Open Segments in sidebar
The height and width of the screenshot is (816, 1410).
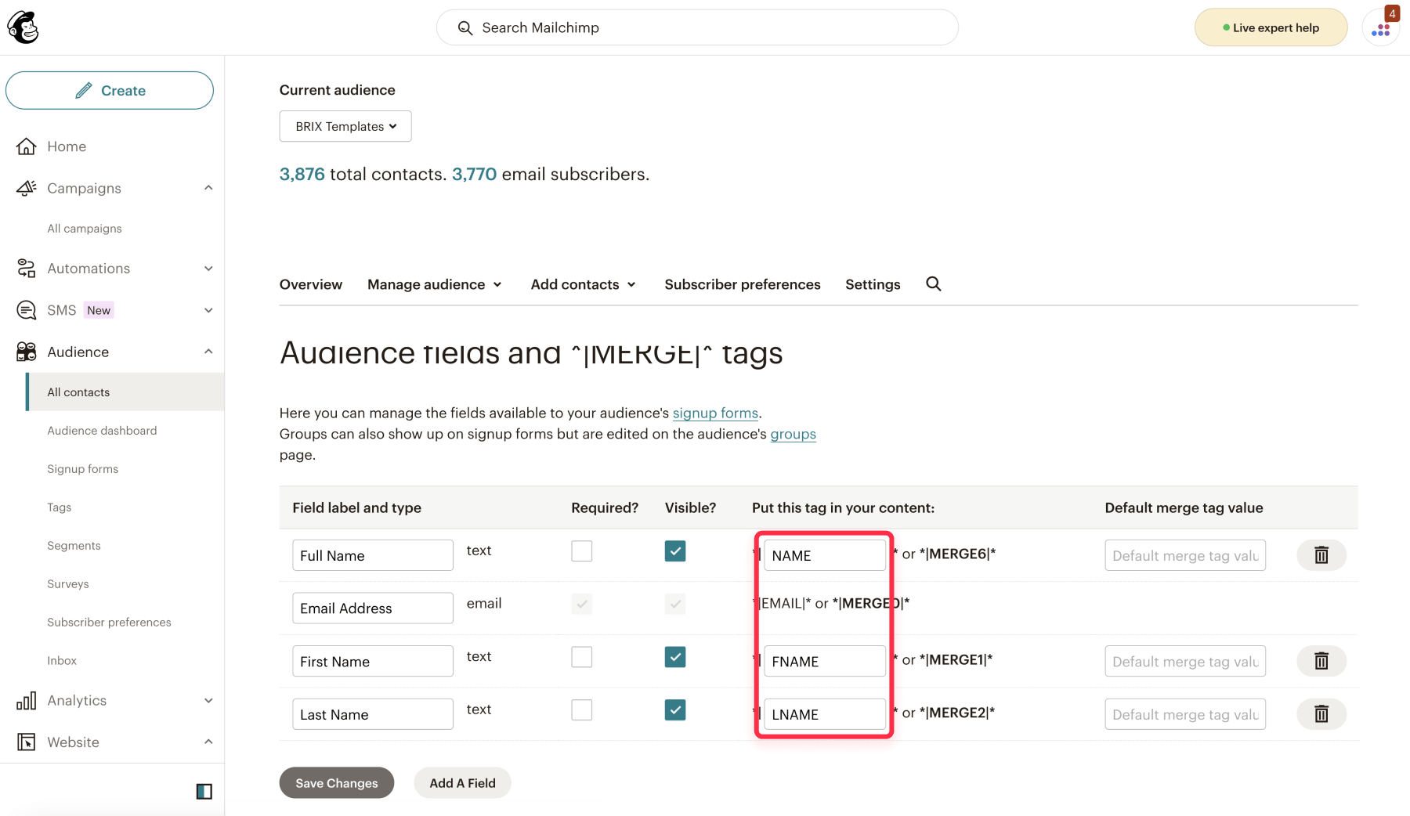pyautogui.click(x=74, y=546)
